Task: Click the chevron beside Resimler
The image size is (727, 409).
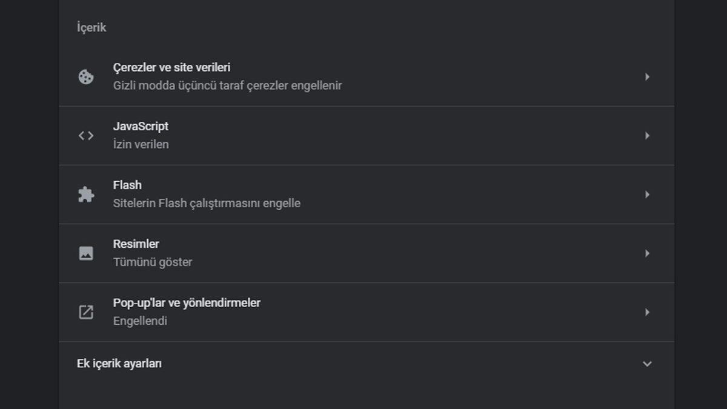Action: [647, 253]
